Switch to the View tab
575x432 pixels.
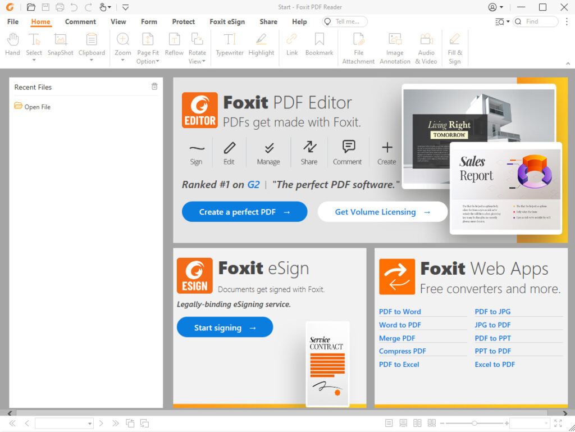click(118, 22)
